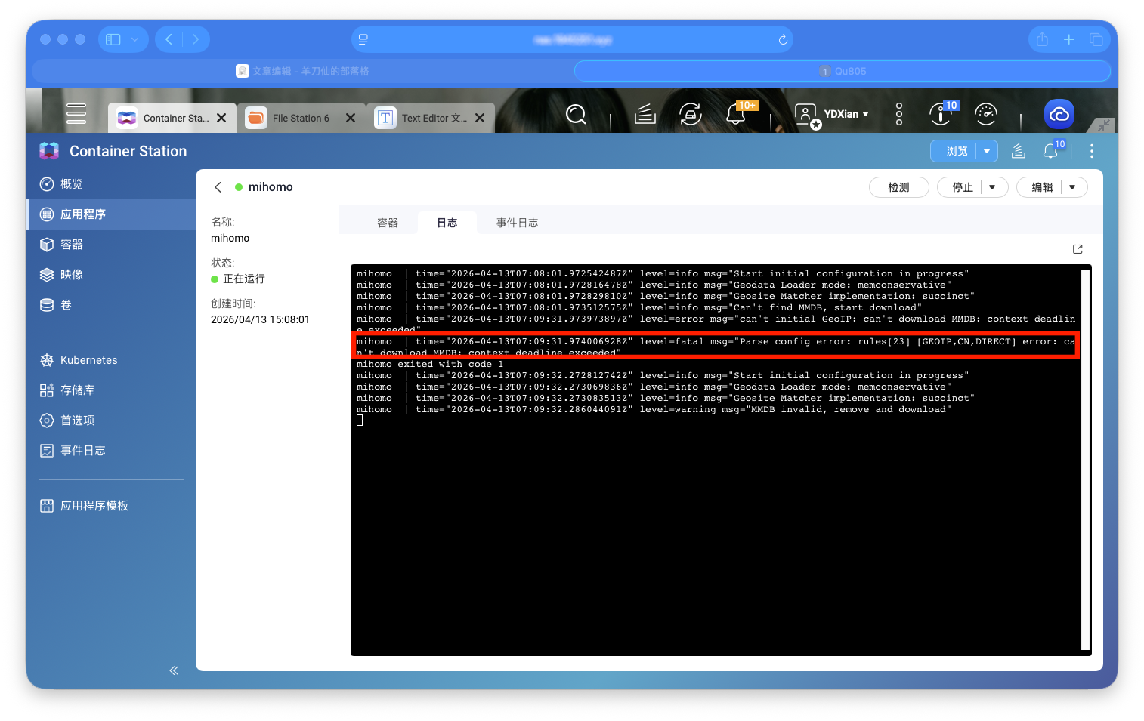
Task: Click the QTS desktop search magnifier icon
Action: [x=576, y=114]
